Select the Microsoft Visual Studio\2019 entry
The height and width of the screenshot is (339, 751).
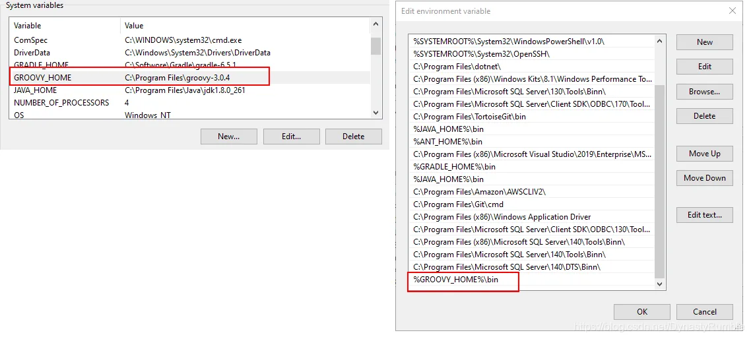532,154
